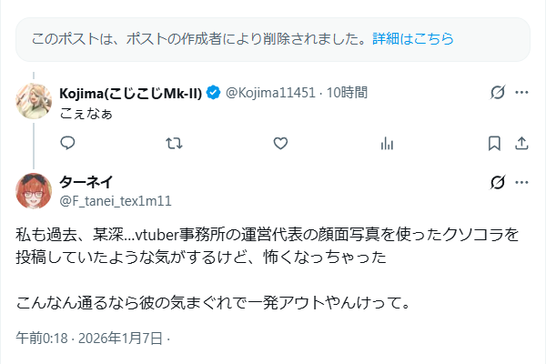Open Kojima(こじこじMk-II) display name
Image resolution: width=546 pixels, height=364 pixels.
click(131, 92)
